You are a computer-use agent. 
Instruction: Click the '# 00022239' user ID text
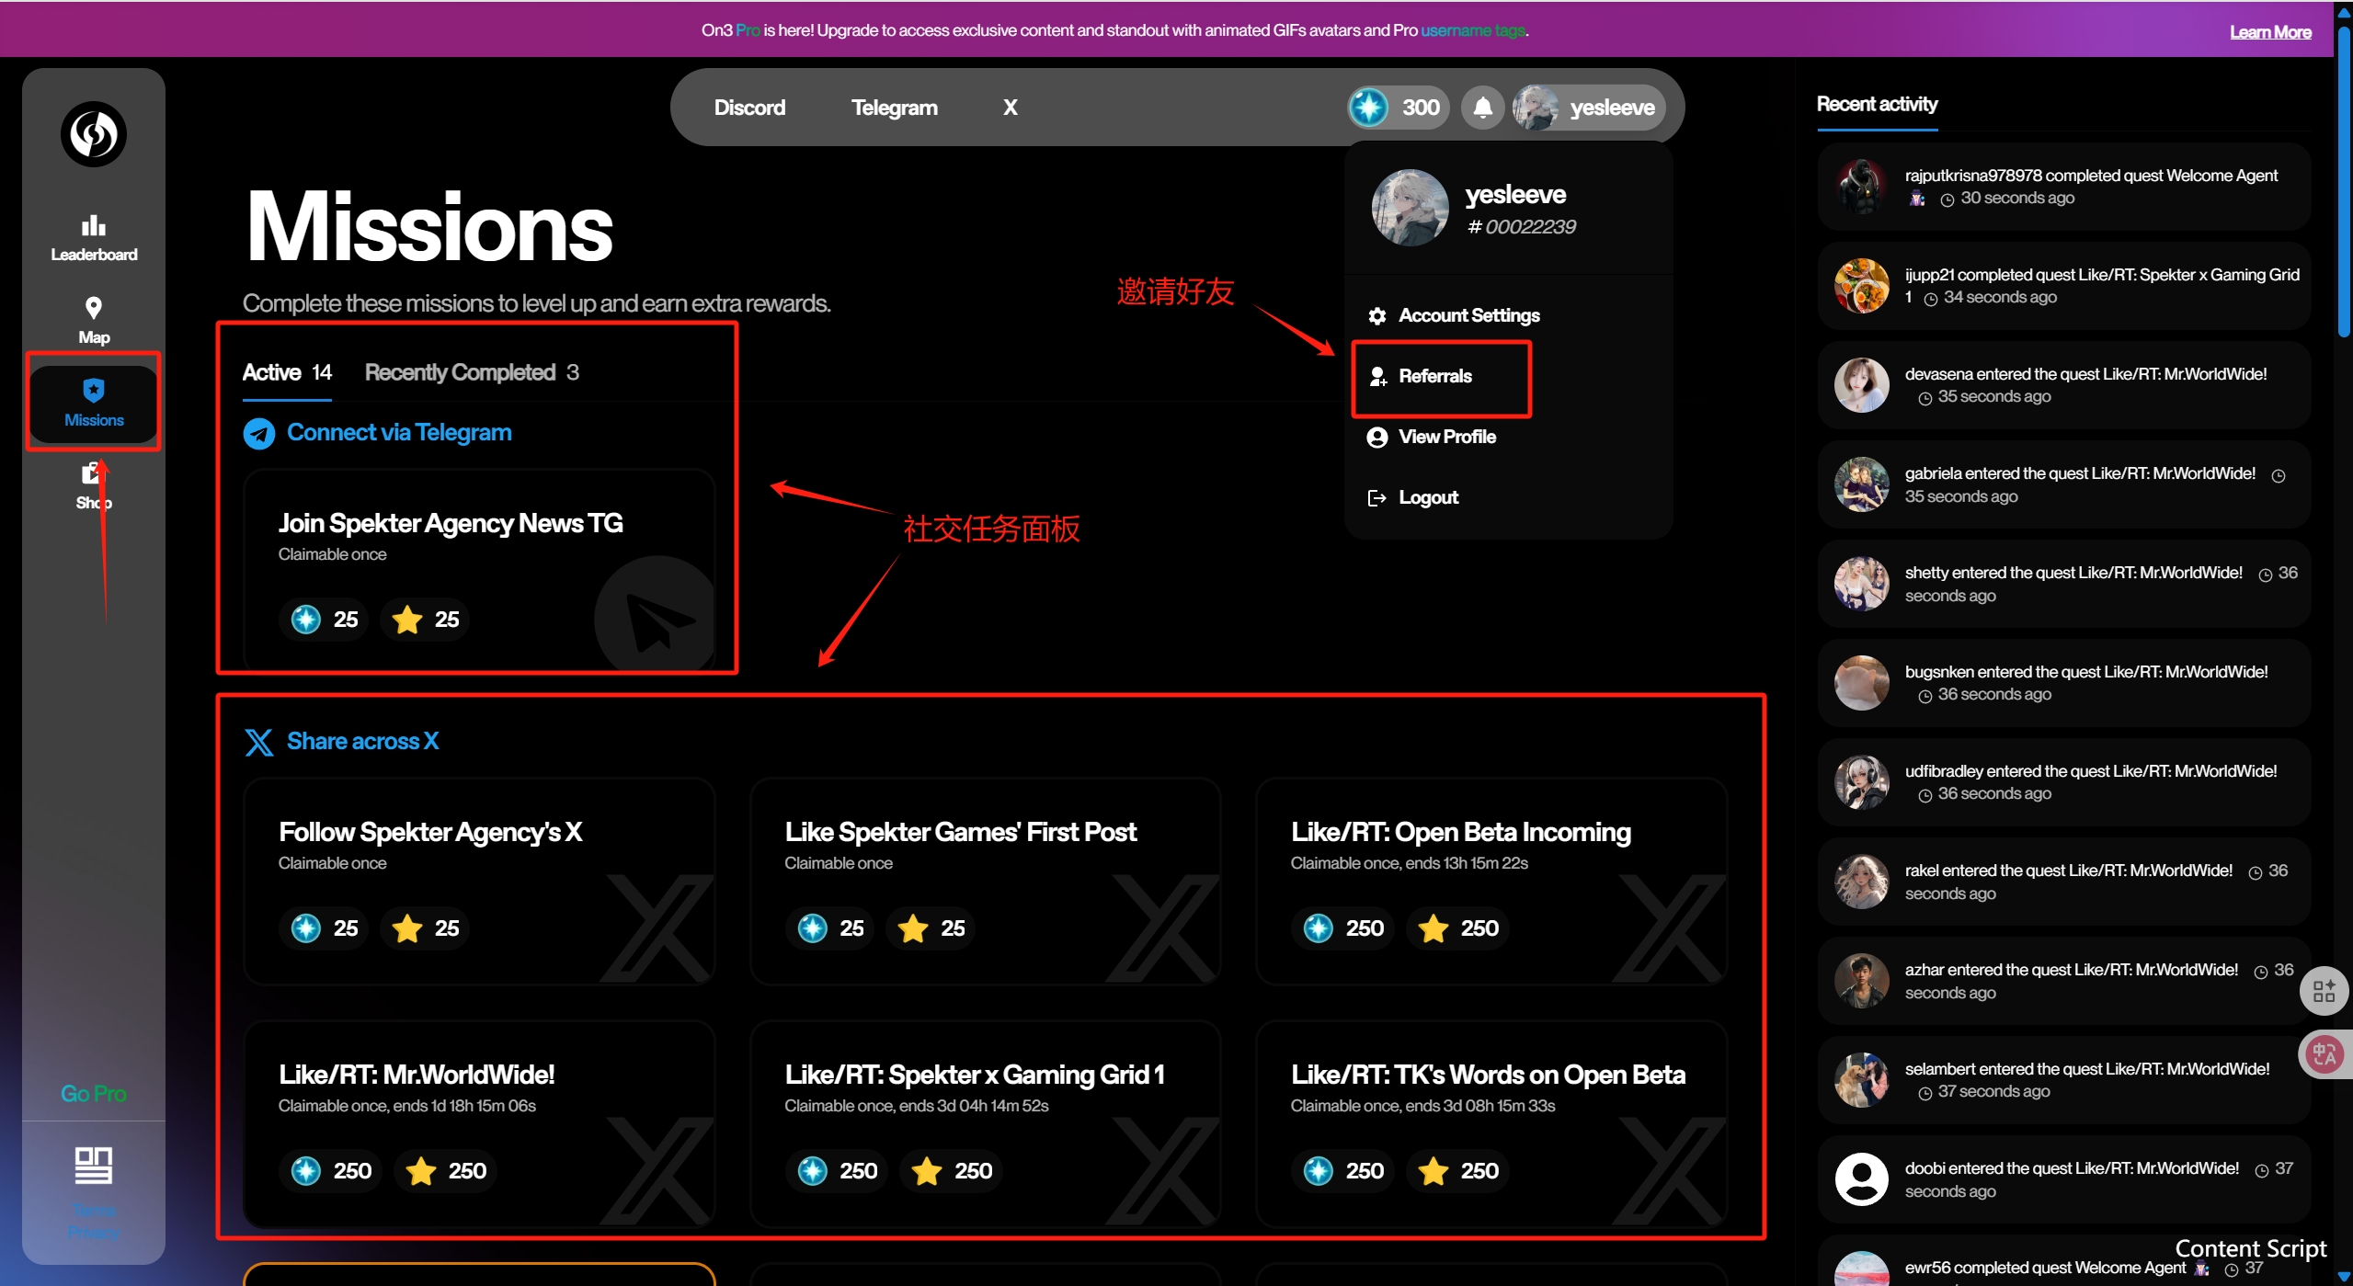(1521, 227)
